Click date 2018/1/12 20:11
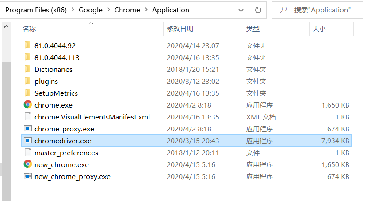 (x=193, y=153)
